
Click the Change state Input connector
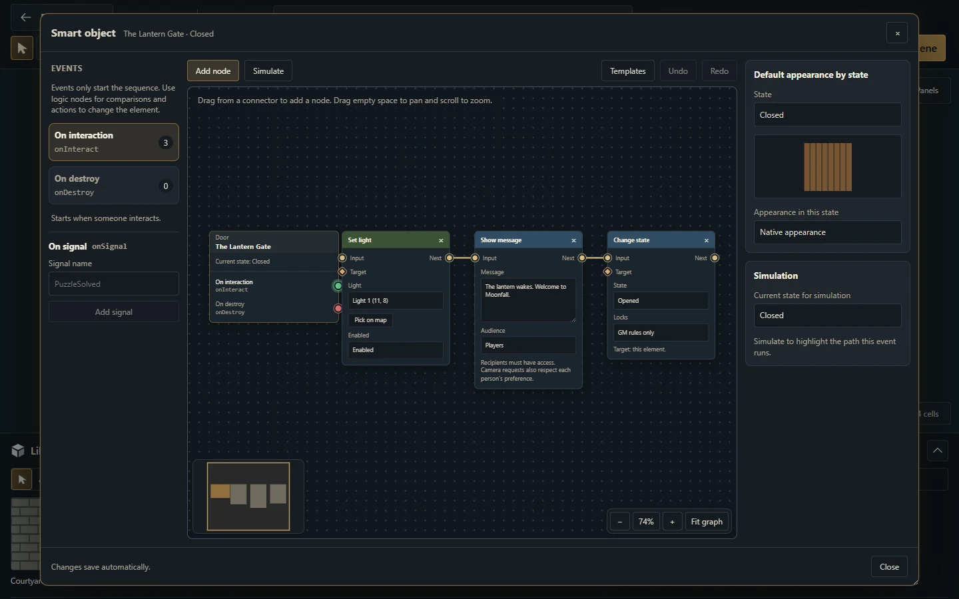607,258
